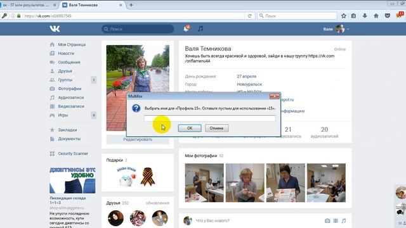Viewport: 406px width, 228px height.
Task: Open the third photo in Мои фотографии
Action: pos(285,182)
